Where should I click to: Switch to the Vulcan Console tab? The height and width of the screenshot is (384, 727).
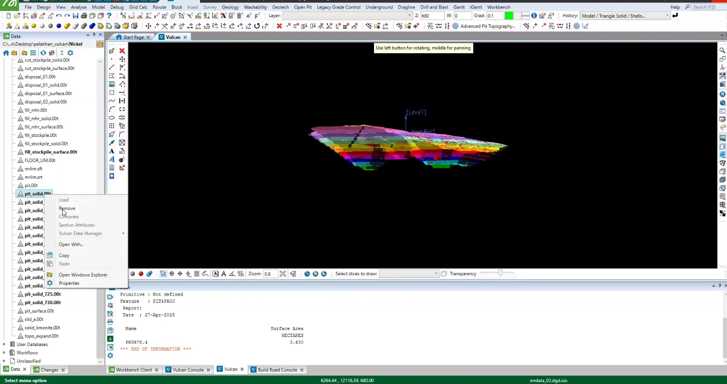click(188, 370)
